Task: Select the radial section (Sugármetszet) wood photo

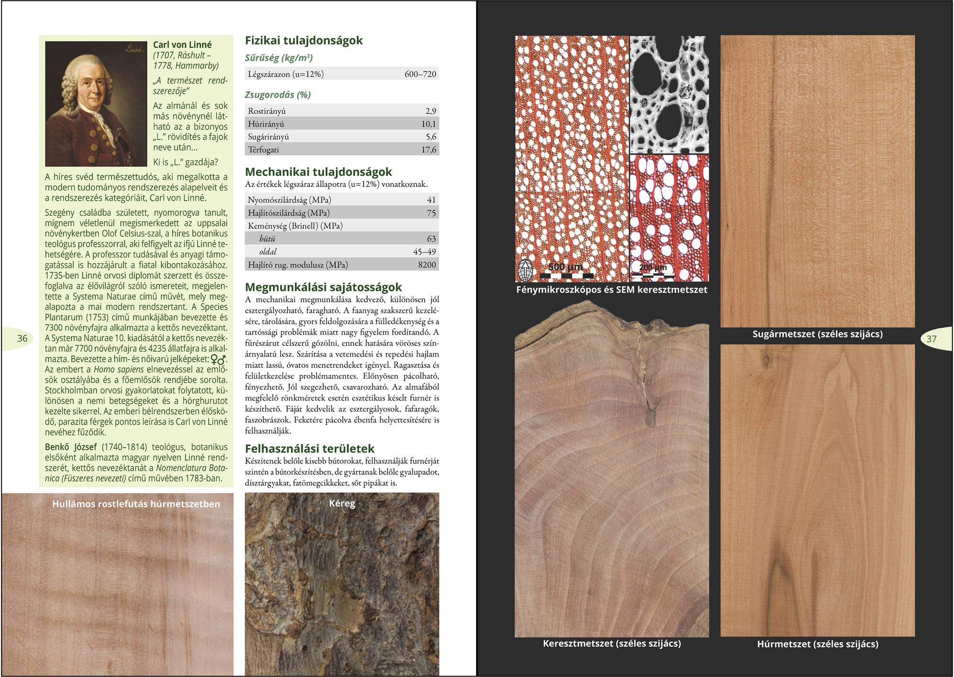Action: [x=818, y=181]
